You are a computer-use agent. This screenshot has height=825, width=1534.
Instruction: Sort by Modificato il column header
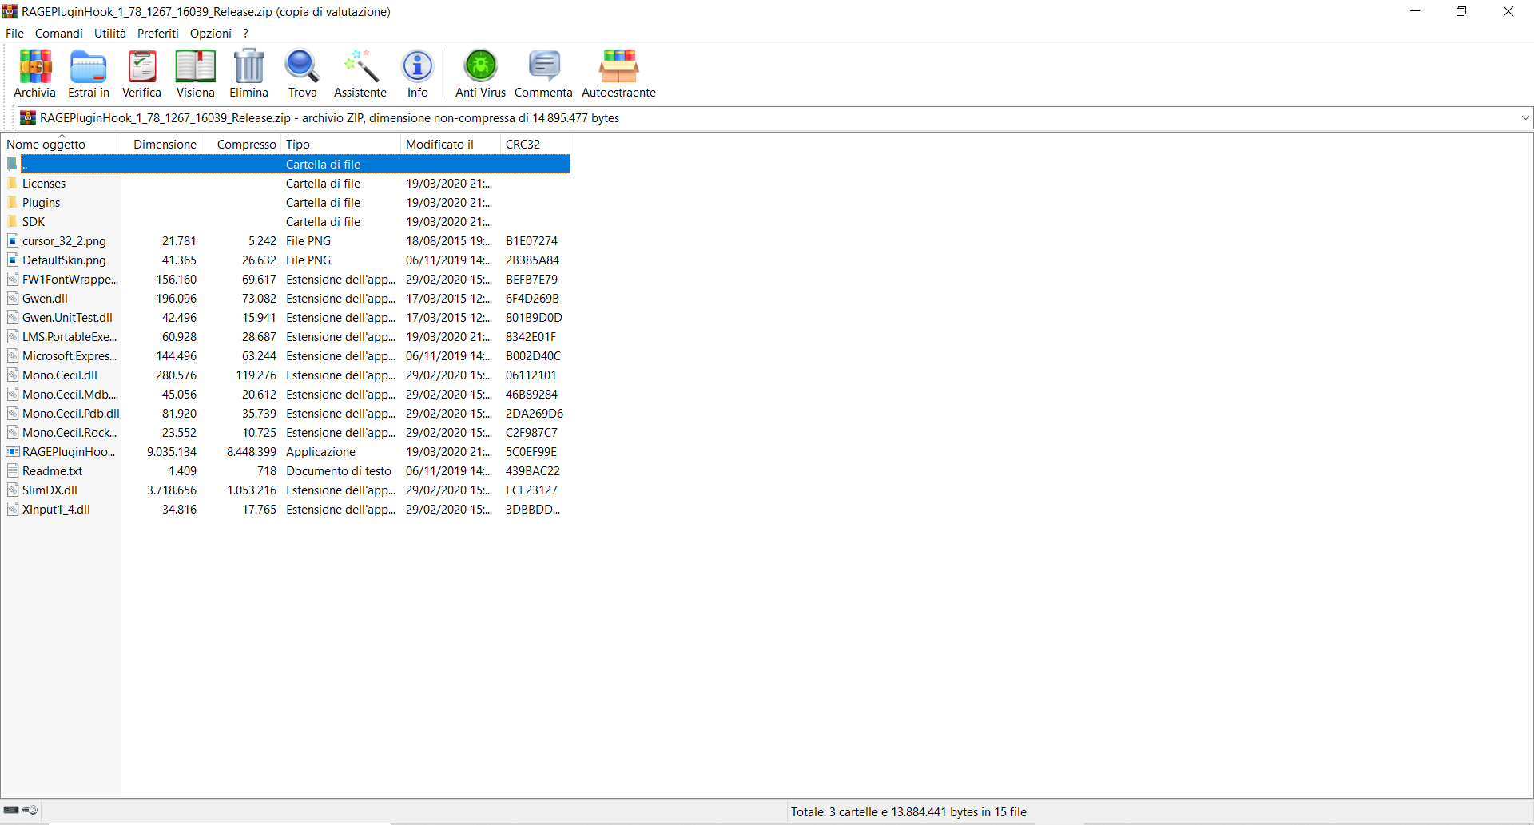click(451, 145)
